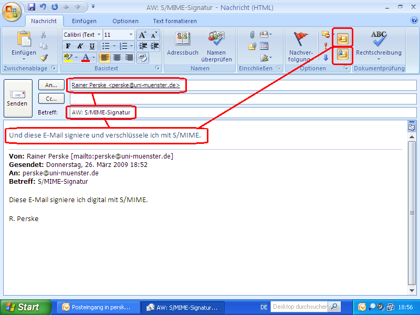Screen dimensions: 420x315
Task: Click inside the Betreff subject field
Action: [157, 112]
